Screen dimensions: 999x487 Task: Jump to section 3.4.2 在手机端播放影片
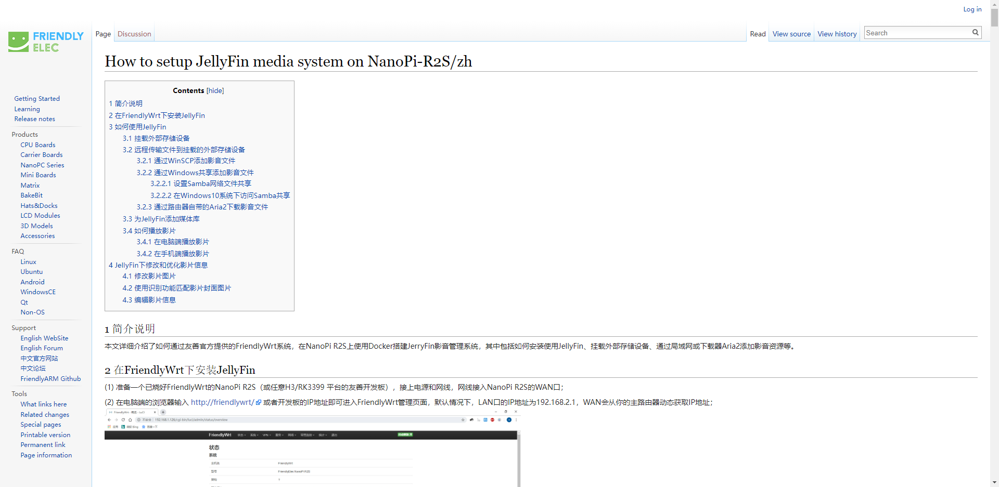[173, 254]
